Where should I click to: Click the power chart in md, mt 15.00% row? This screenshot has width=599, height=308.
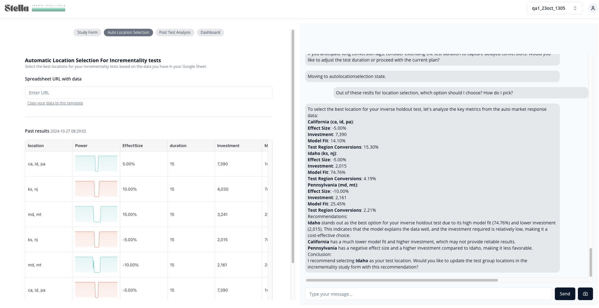click(96, 214)
